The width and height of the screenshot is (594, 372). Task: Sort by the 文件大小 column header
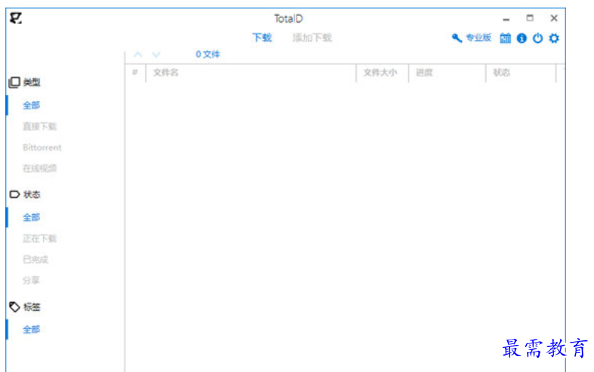click(380, 72)
